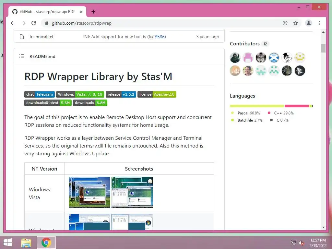
Task: Click the pink C++ segment of languages bar
Action: 297,106
